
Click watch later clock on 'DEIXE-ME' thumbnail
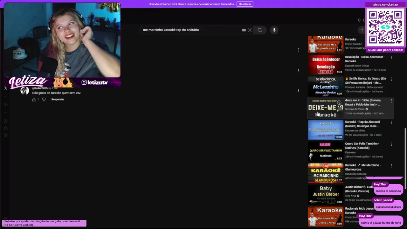[339, 102]
